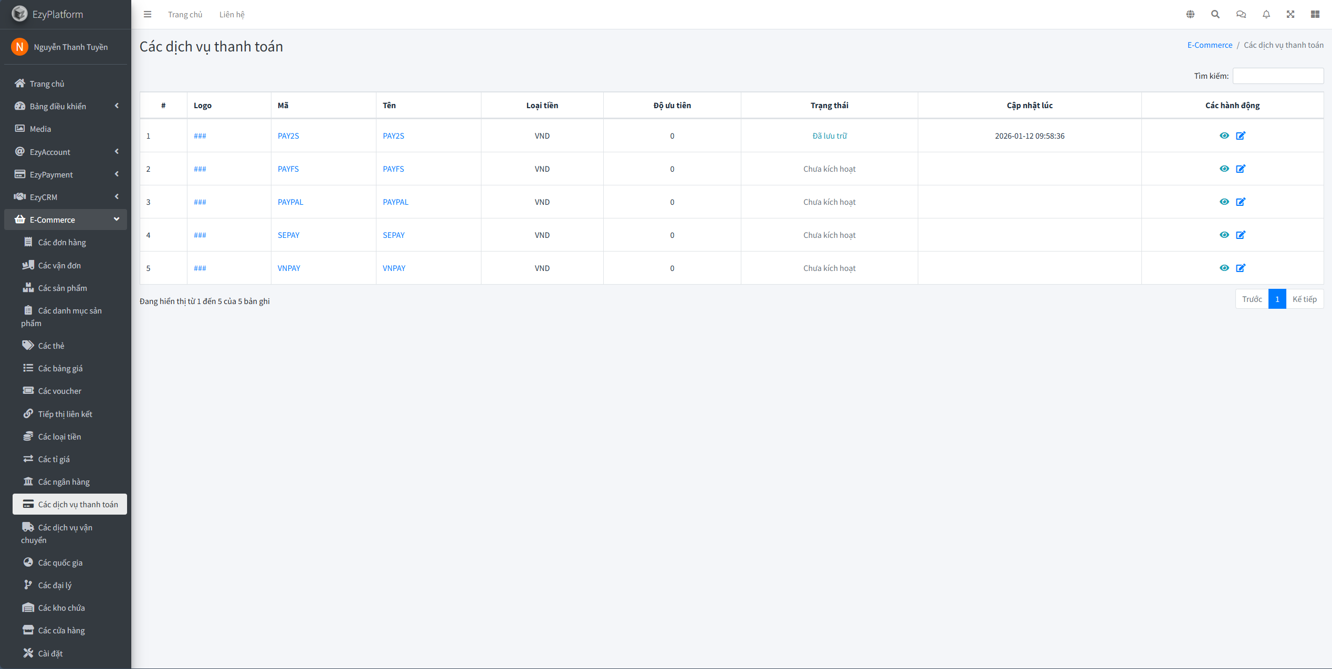
Task: Click the edit icon for PAYPAL row
Action: (x=1241, y=202)
